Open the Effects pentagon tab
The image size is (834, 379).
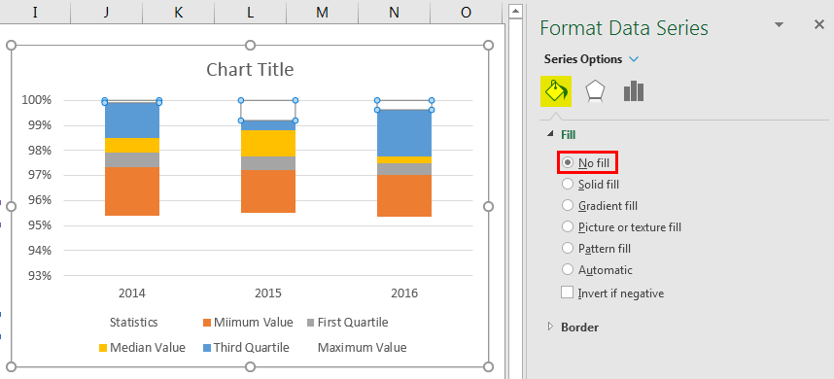pos(595,91)
